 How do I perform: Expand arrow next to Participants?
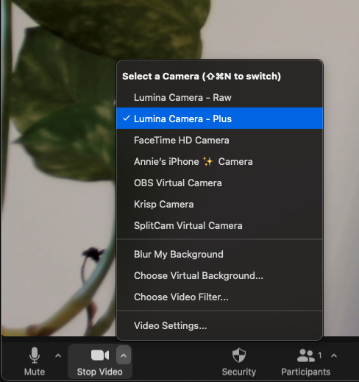(x=334, y=356)
